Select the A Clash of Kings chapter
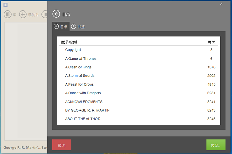Screen dimensions: 232x154 coord(78,67)
